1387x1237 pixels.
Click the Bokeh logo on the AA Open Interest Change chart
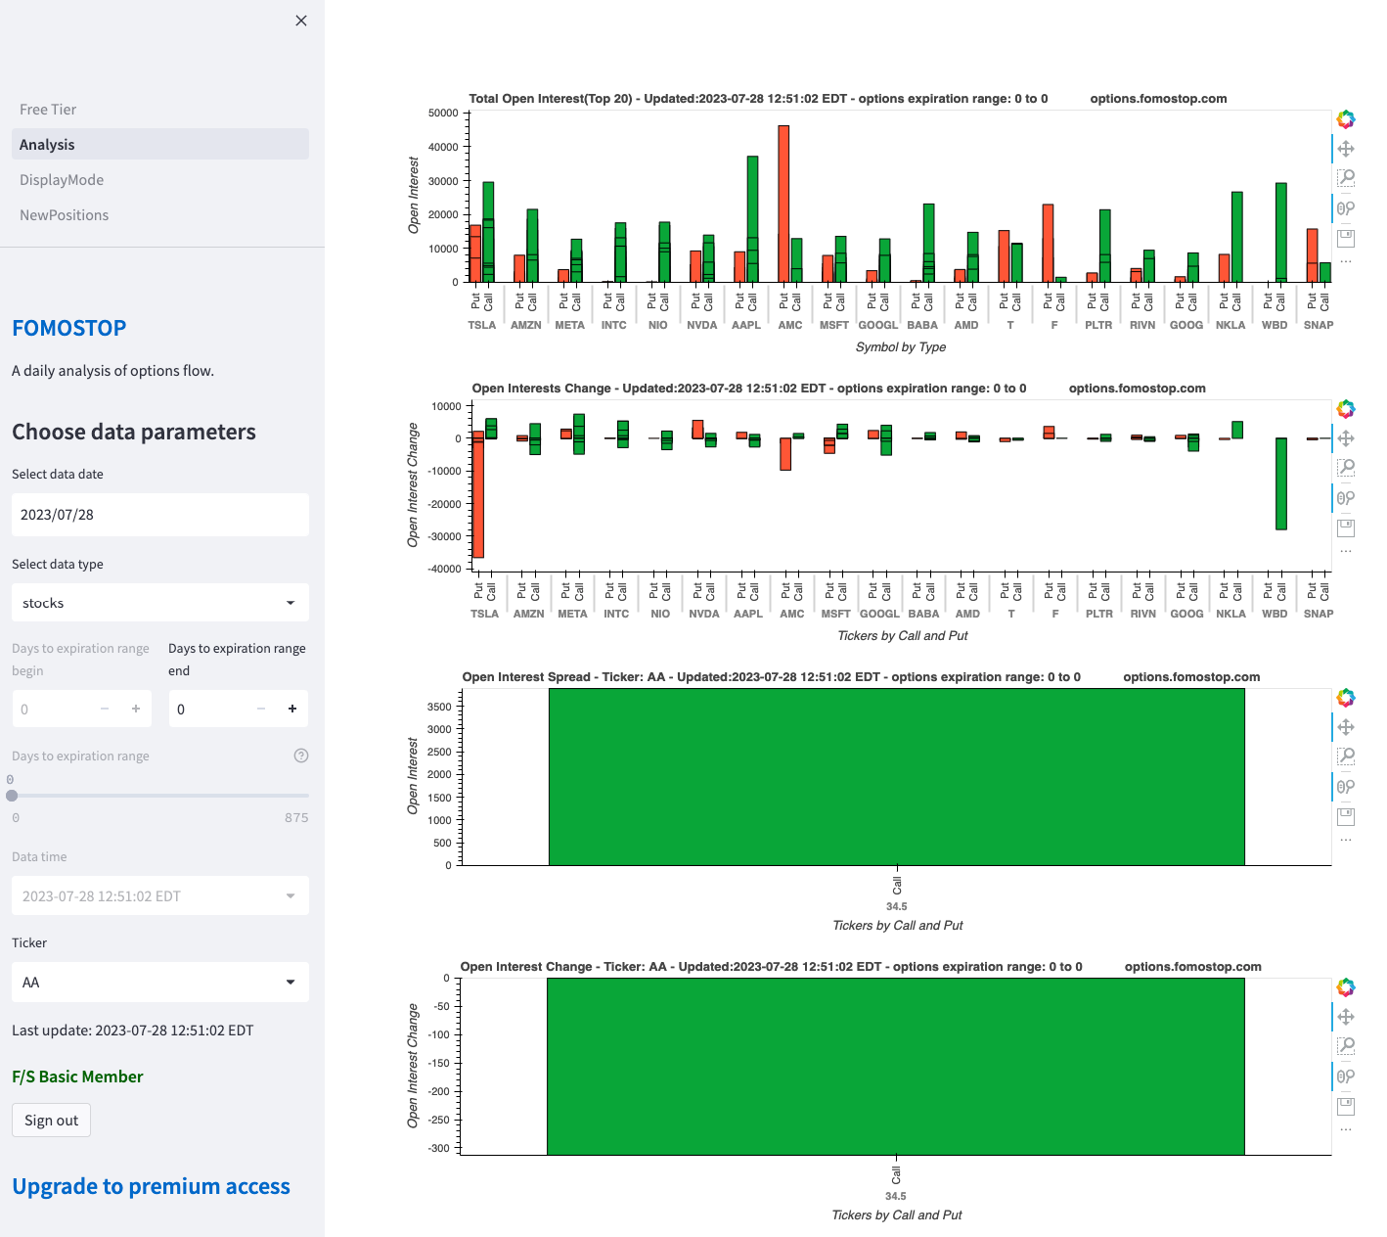tap(1346, 987)
